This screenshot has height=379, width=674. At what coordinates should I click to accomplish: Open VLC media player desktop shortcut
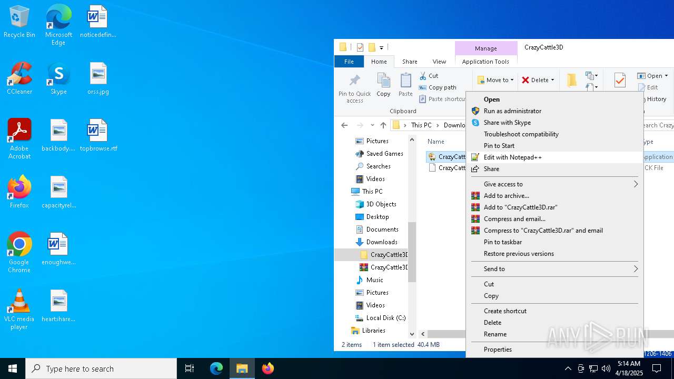click(x=19, y=310)
